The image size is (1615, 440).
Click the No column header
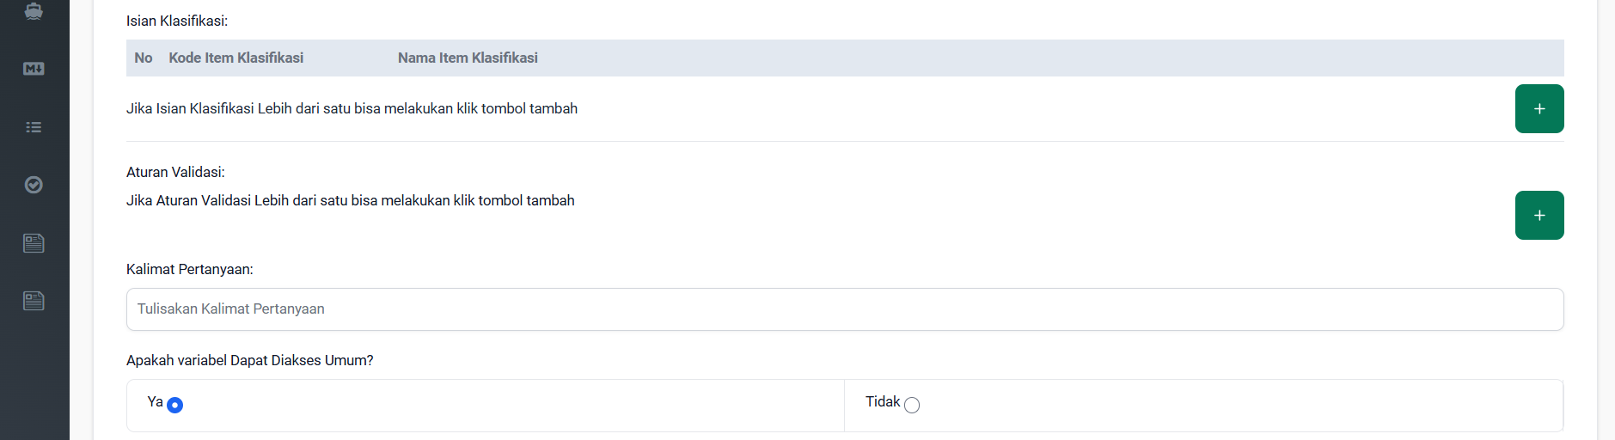(144, 58)
